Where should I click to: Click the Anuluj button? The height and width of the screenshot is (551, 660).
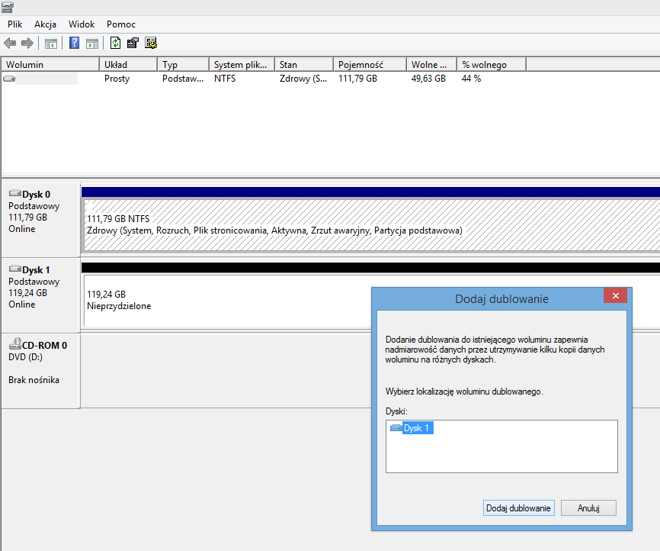coord(588,508)
